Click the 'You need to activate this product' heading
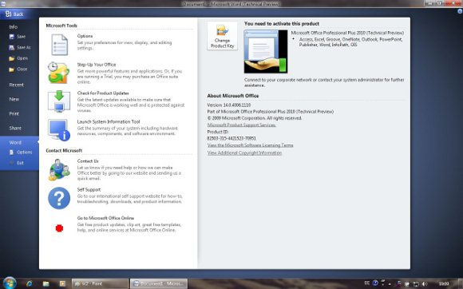Image resolution: width=463 pixels, height=289 pixels. pyautogui.click(x=282, y=24)
